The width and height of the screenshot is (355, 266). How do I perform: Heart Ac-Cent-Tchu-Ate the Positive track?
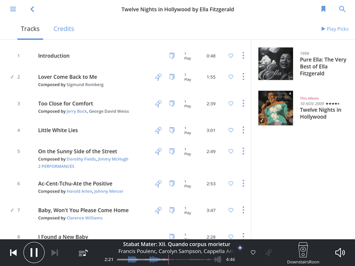pos(231,184)
